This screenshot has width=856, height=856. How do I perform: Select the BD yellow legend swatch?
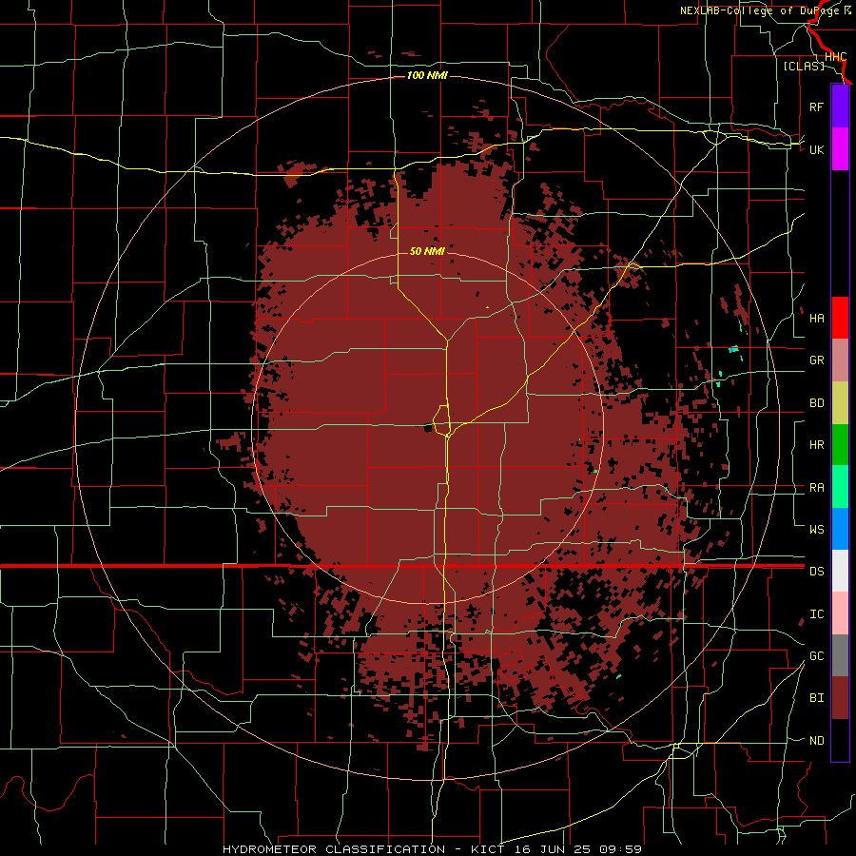(x=840, y=403)
